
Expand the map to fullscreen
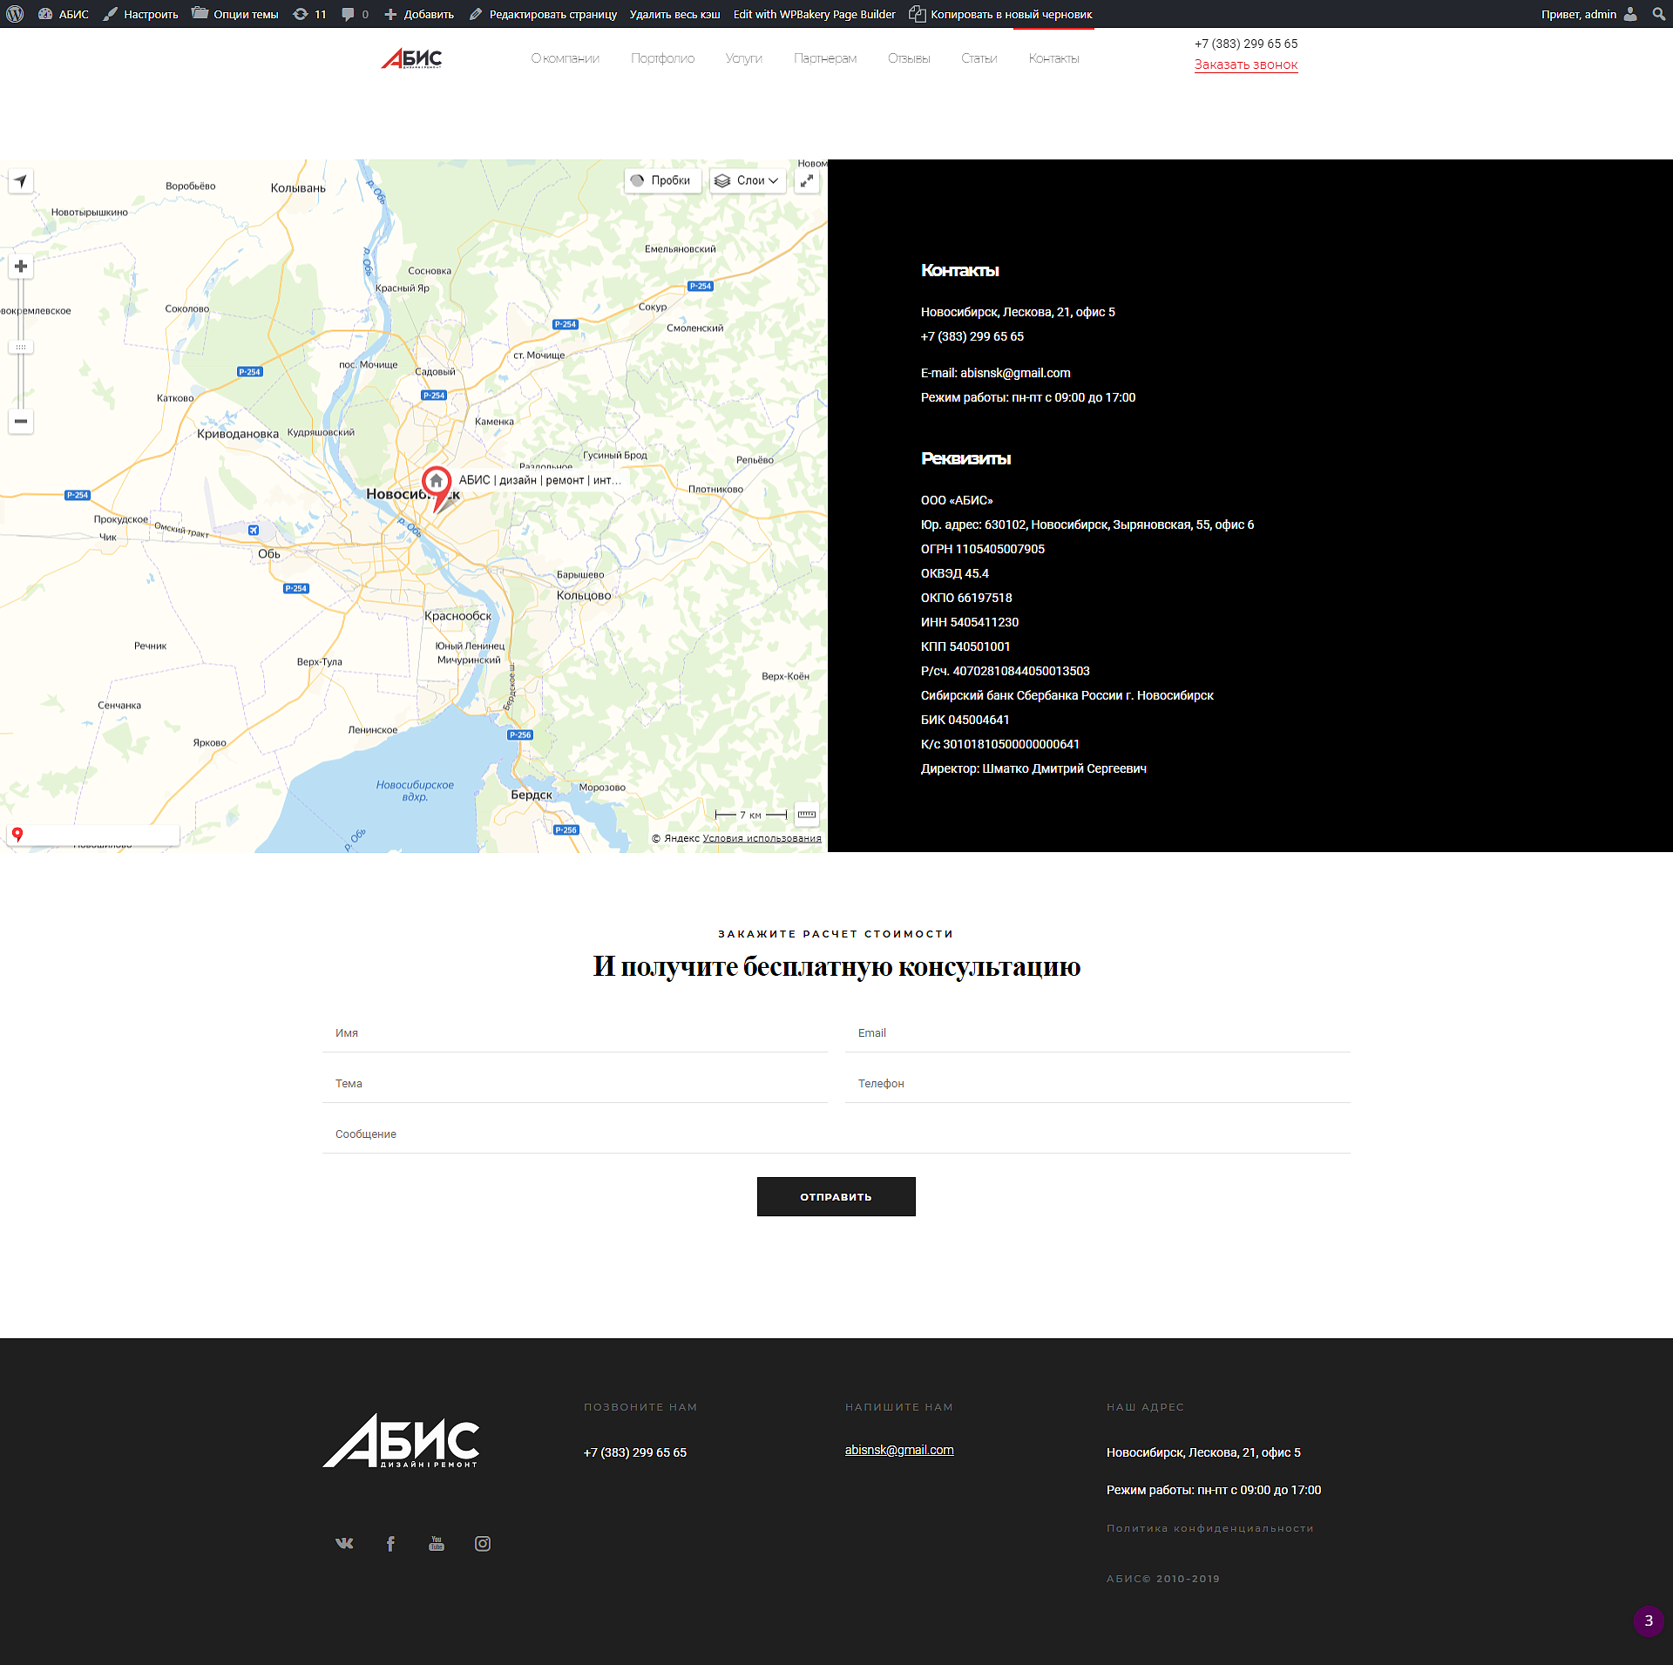pos(807,181)
